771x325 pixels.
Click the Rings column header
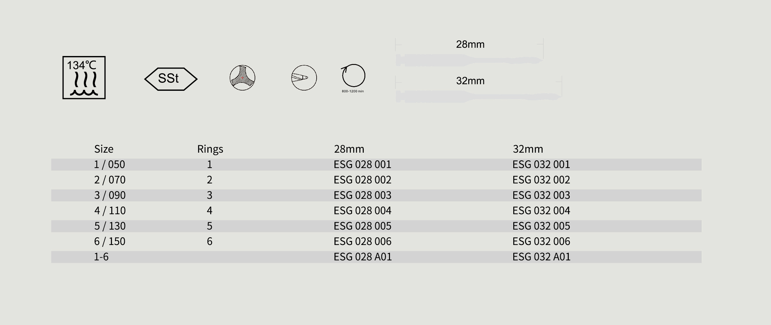pos(210,149)
